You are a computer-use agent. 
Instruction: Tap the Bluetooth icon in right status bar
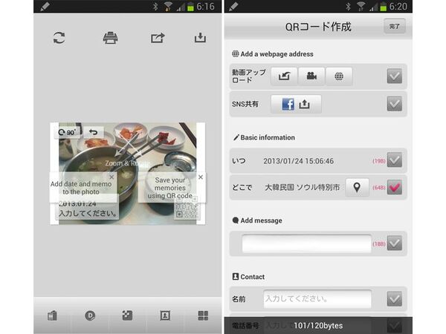pos(348,7)
